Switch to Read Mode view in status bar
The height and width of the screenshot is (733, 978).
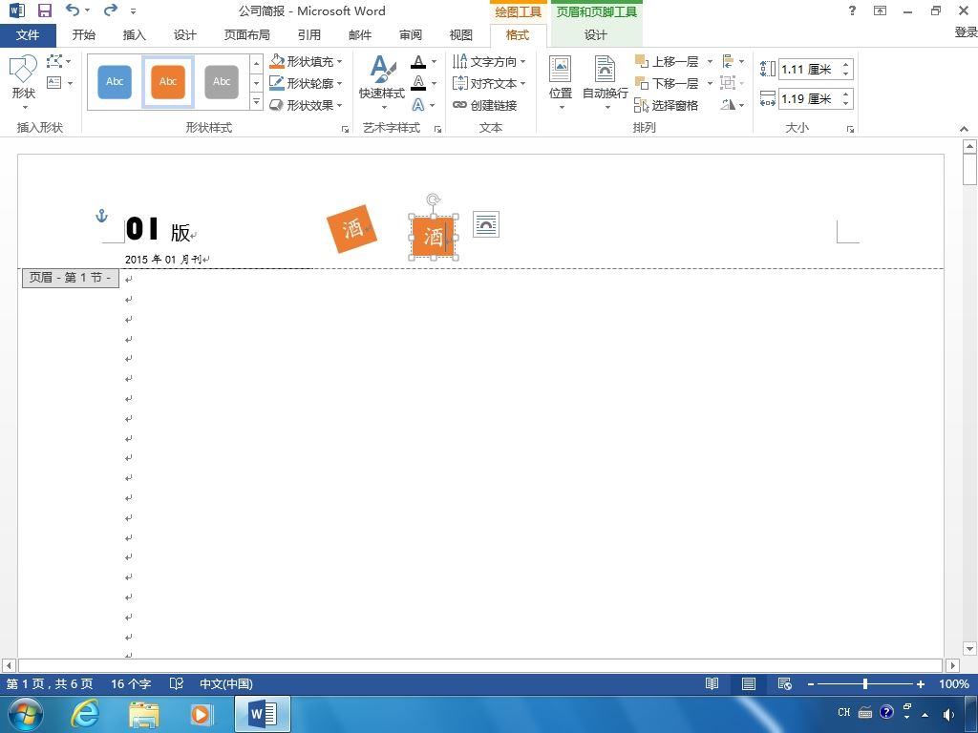coord(712,683)
